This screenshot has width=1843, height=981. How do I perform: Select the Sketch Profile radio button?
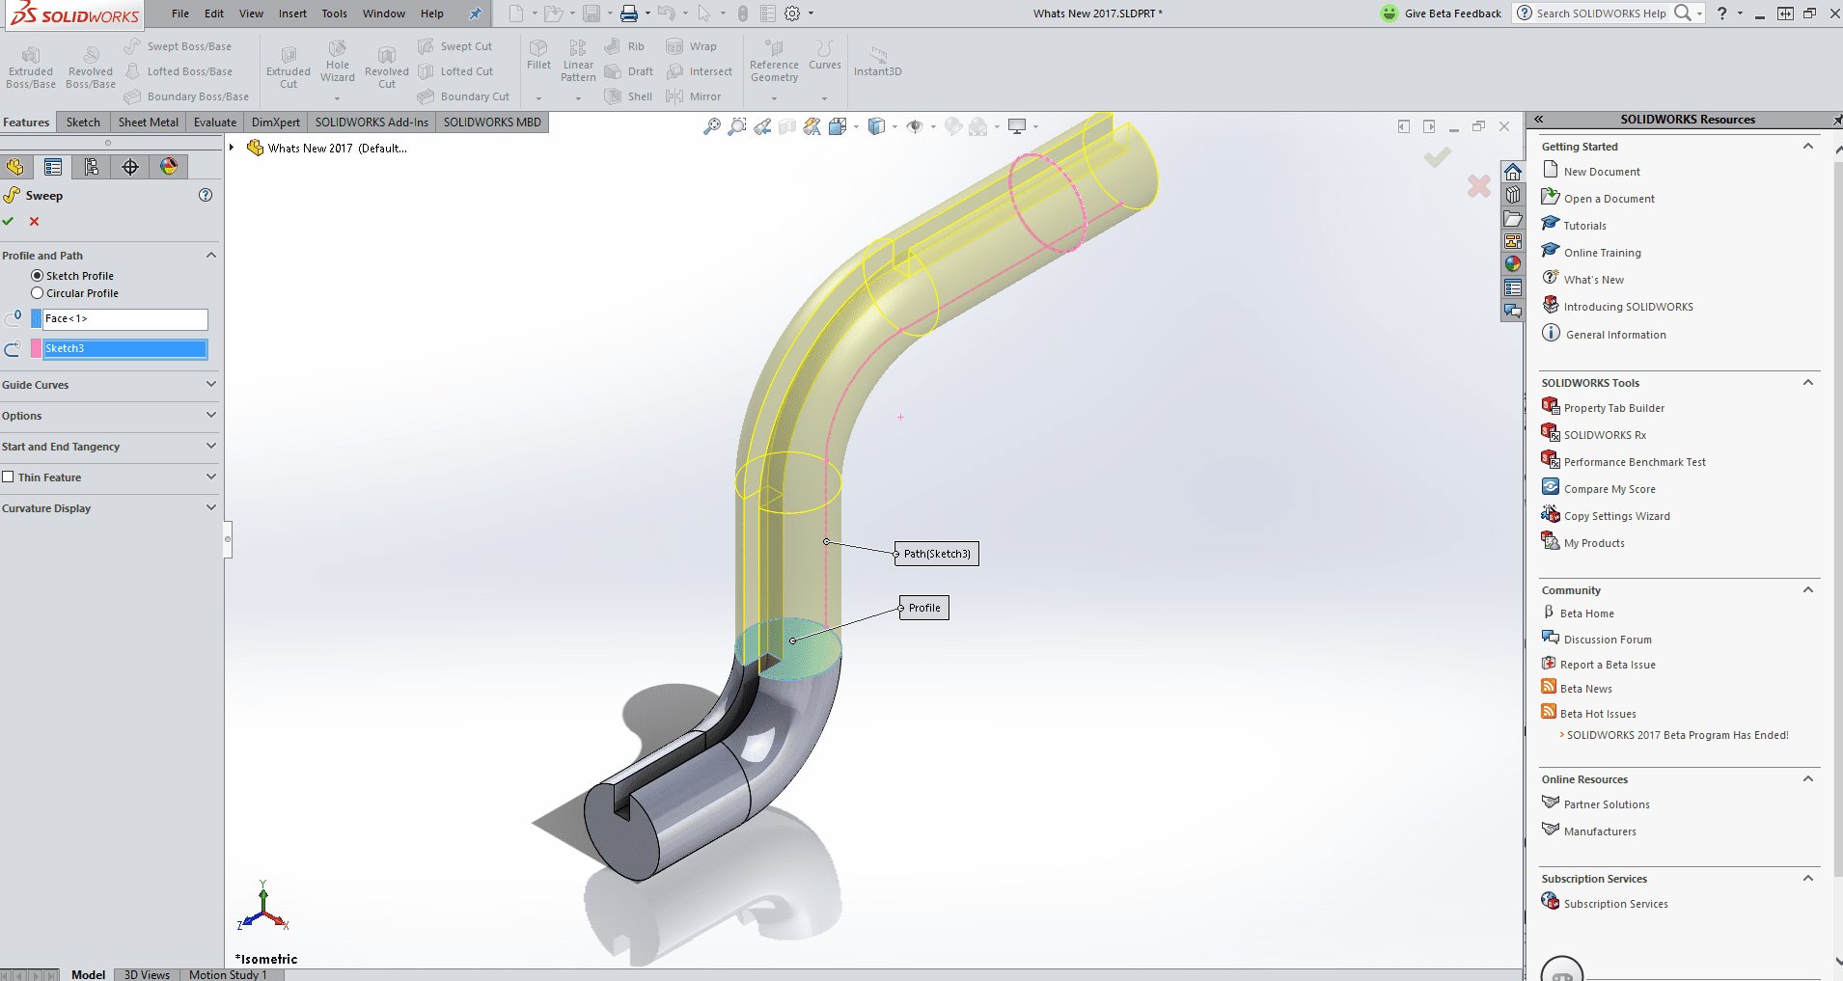(x=38, y=276)
